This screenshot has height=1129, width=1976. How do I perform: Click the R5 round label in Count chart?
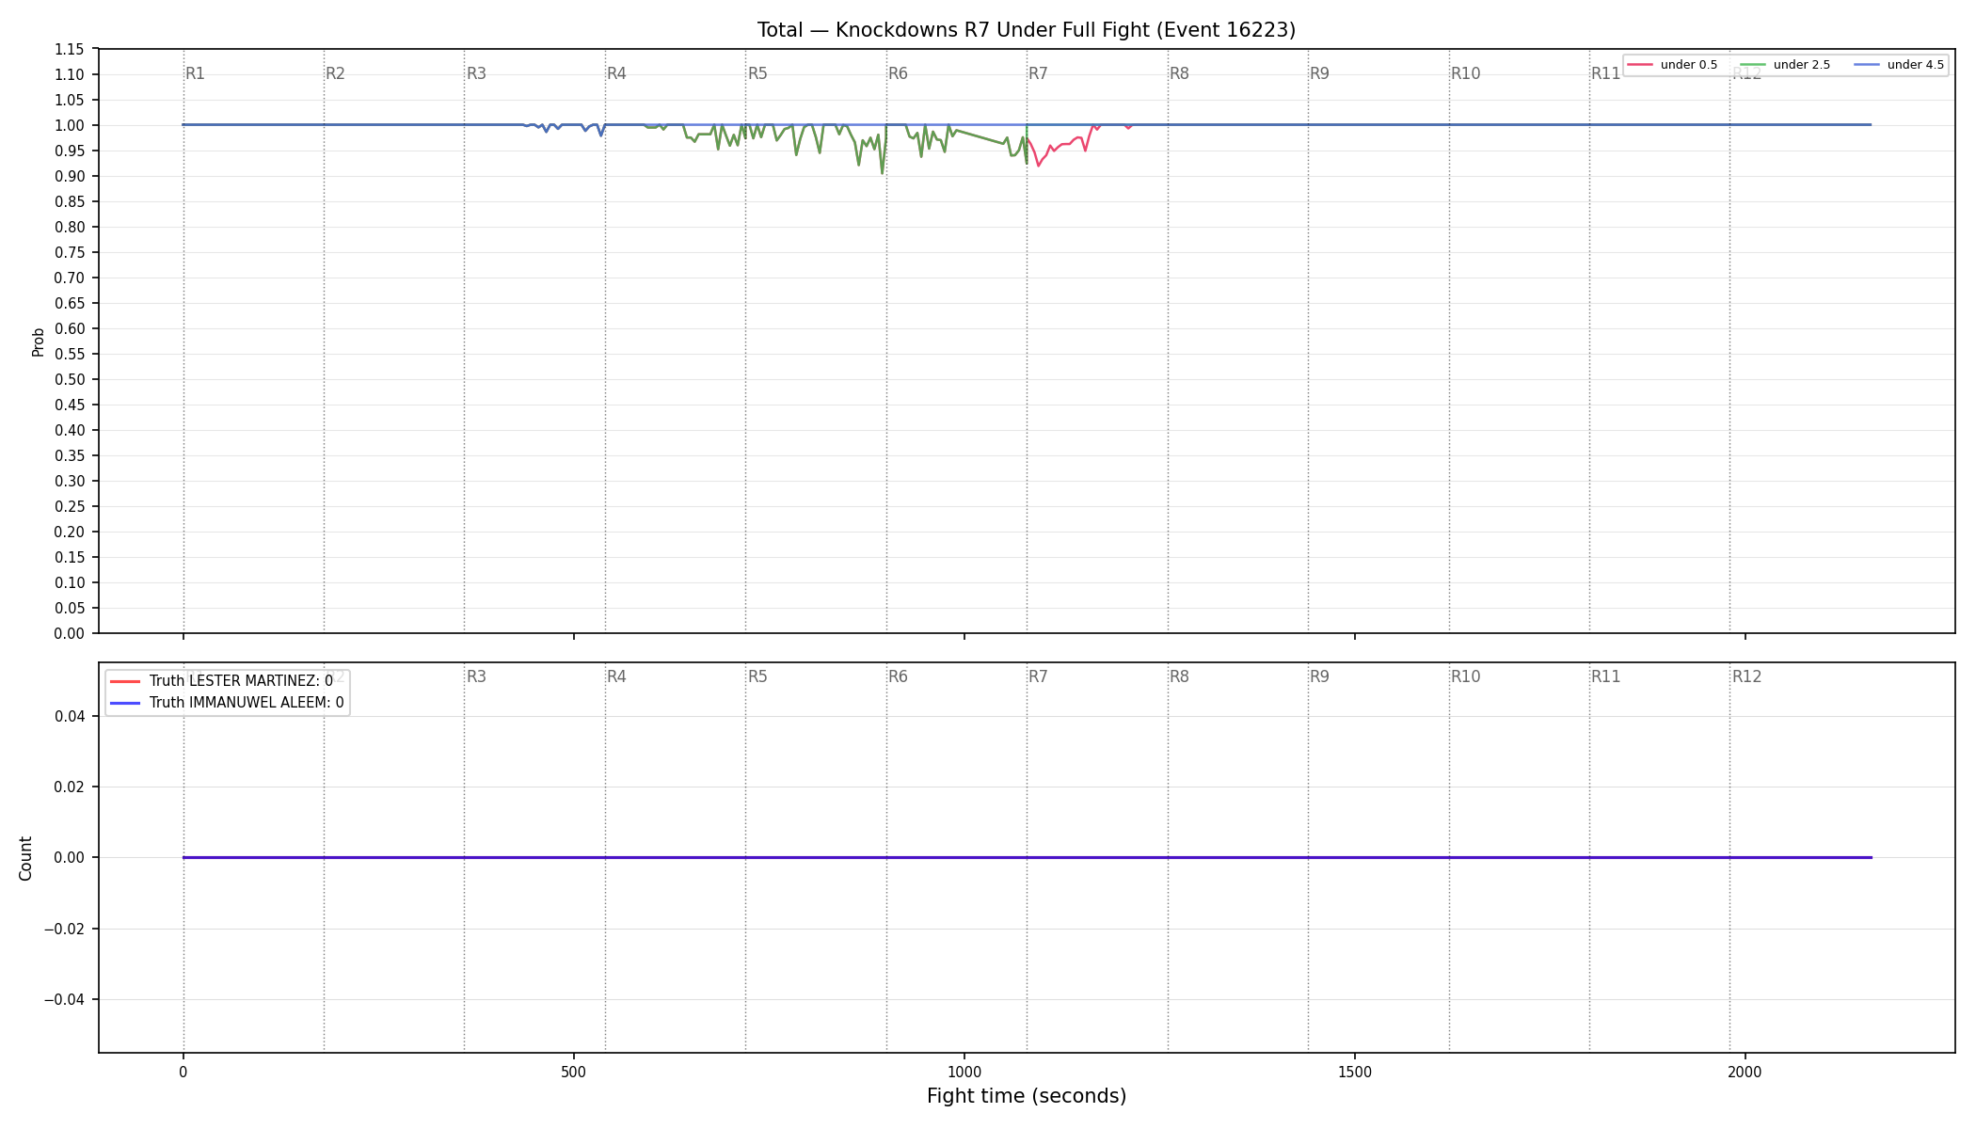click(x=757, y=676)
